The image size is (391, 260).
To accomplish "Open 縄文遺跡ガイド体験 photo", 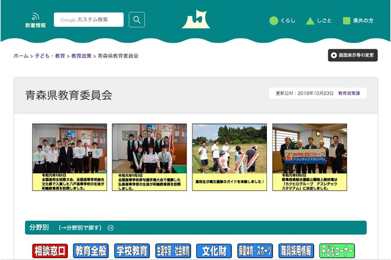I will (230, 157).
